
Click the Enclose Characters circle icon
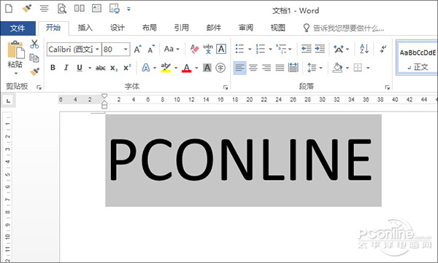click(x=220, y=68)
